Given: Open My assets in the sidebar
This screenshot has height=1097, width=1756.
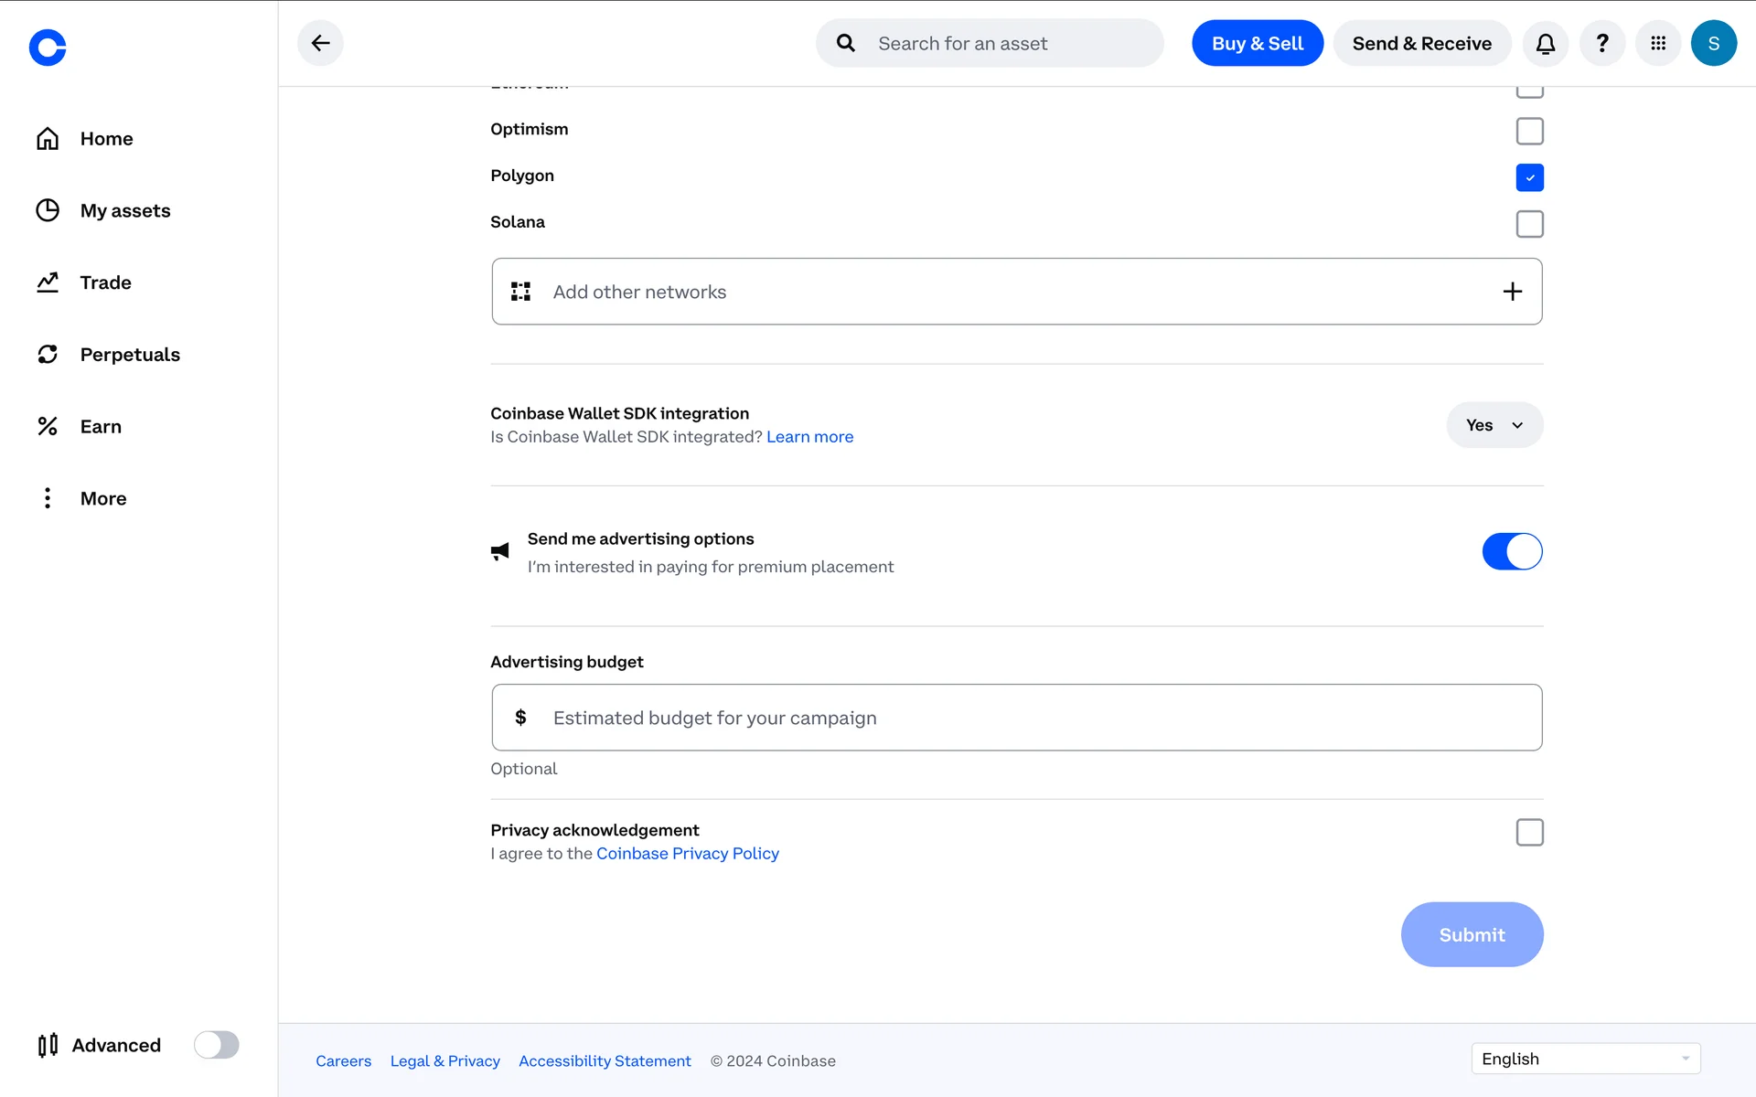Looking at the screenshot, I should click(124, 210).
